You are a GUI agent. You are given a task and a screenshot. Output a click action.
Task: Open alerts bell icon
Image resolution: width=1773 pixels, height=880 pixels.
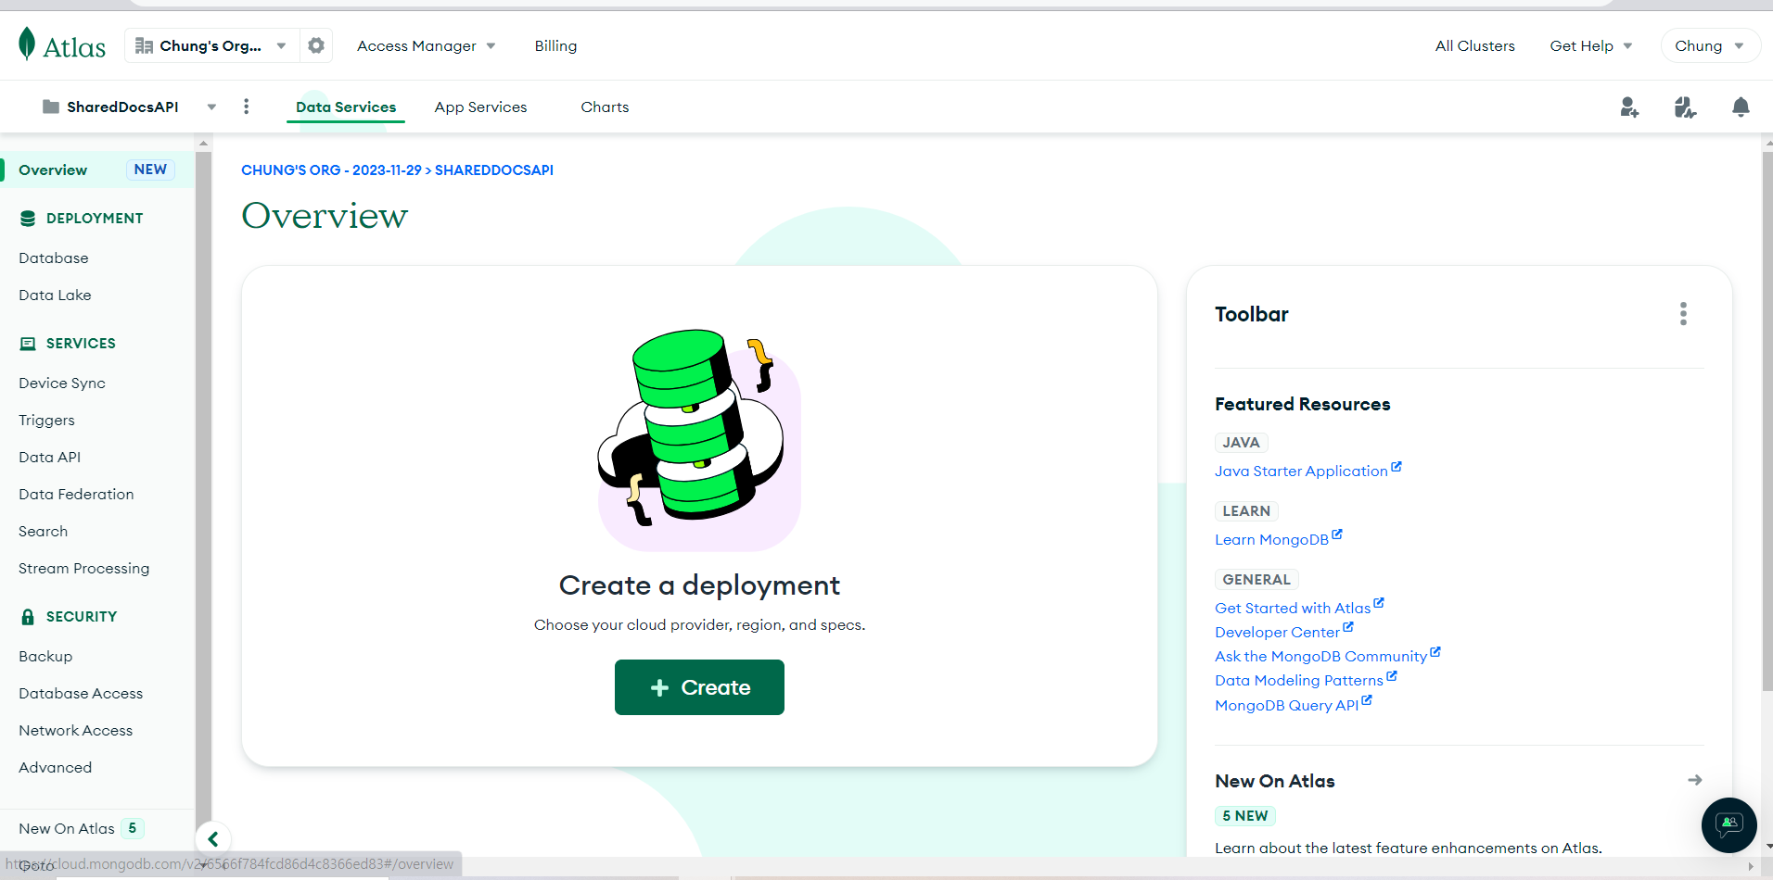click(1741, 107)
